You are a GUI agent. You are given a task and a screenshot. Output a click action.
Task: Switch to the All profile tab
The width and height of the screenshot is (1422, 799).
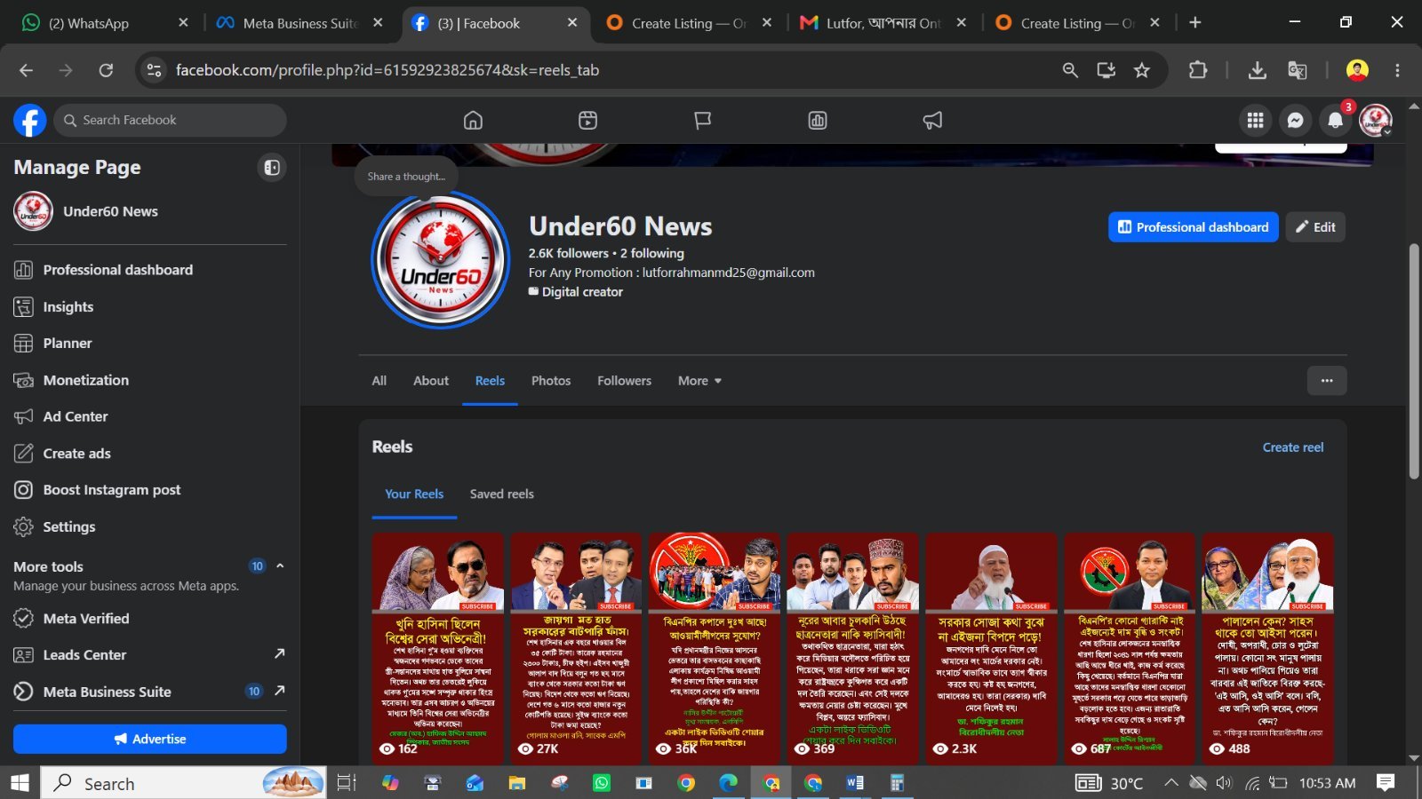[379, 380]
